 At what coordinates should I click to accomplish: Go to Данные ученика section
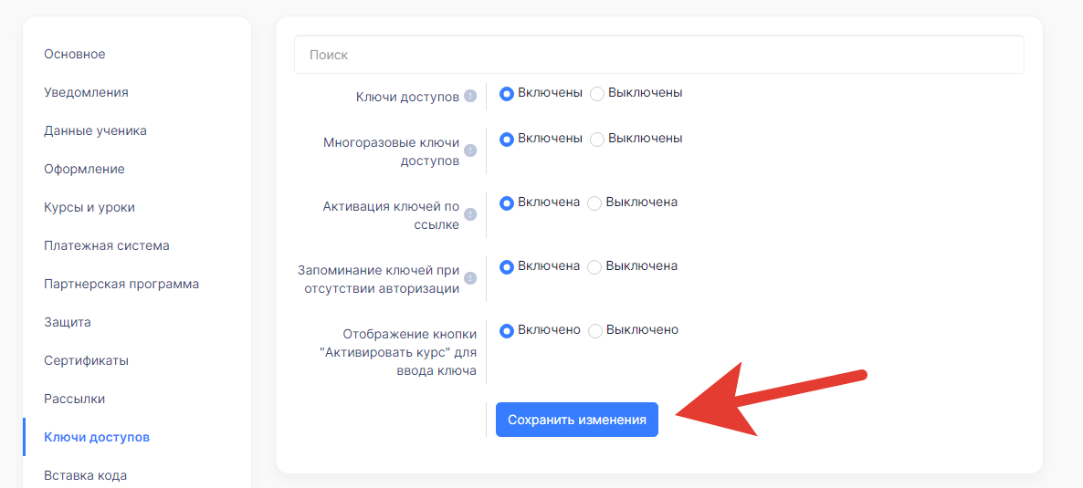[x=95, y=130]
